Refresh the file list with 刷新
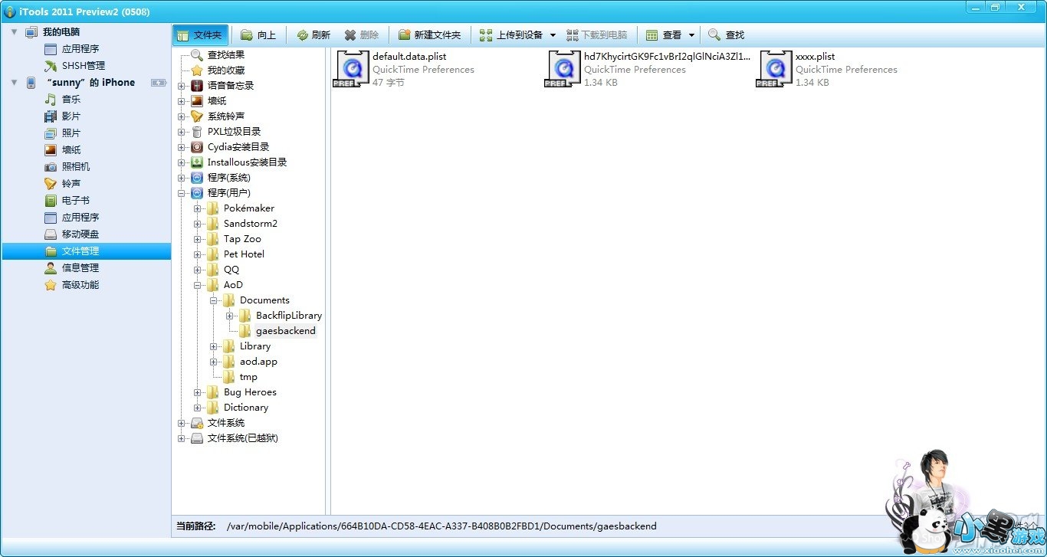This screenshot has height=557, width=1047. pos(313,35)
